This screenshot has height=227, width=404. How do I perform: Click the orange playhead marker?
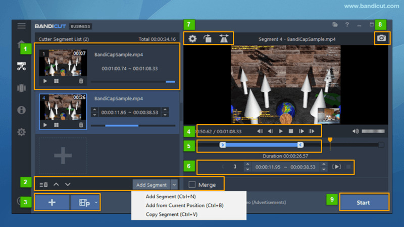pos(330,140)
